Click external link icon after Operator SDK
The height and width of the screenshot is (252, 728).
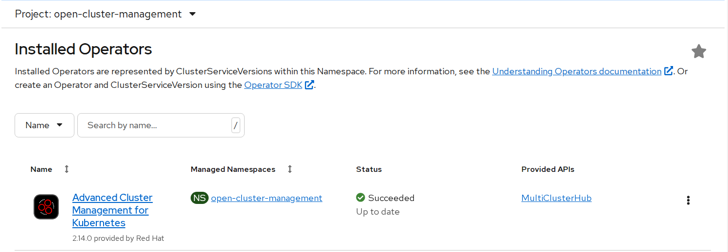pos(309,85)
